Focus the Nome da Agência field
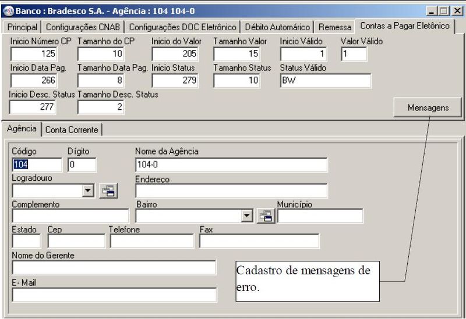This screenshot has height=319, width=466. [231, 164]
